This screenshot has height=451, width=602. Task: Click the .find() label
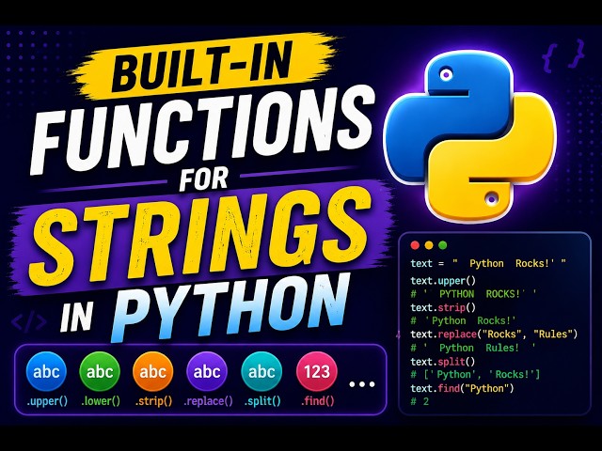pyautogui.click(x=317, y=401)
